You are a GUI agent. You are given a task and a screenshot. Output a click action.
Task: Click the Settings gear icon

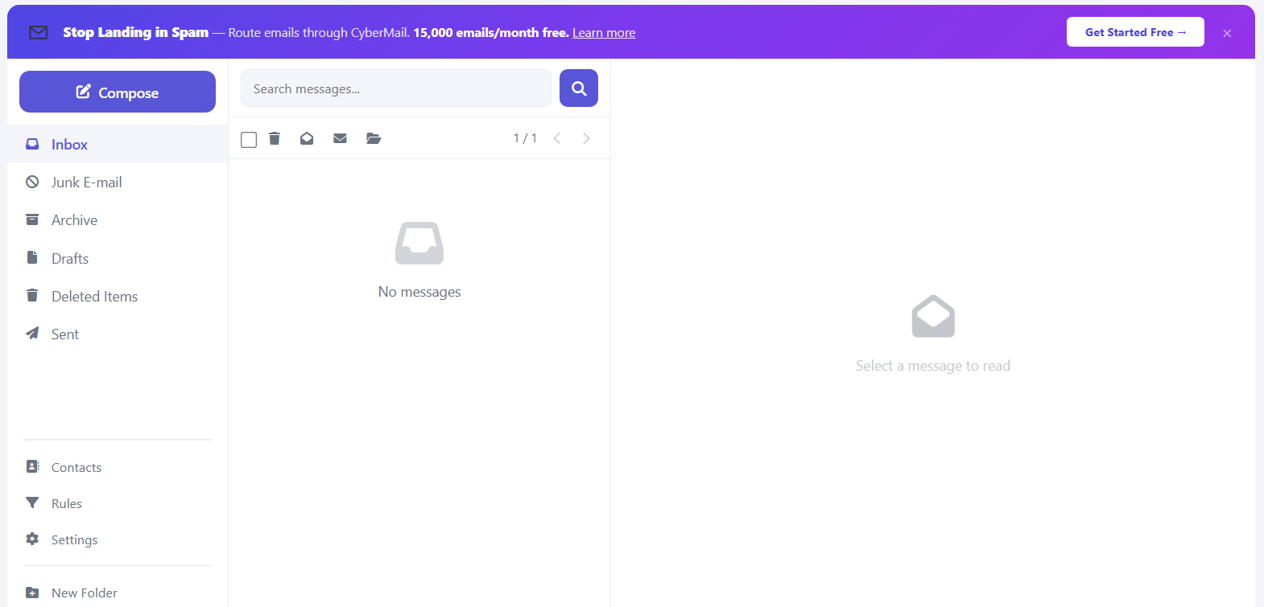click(32, 539)
